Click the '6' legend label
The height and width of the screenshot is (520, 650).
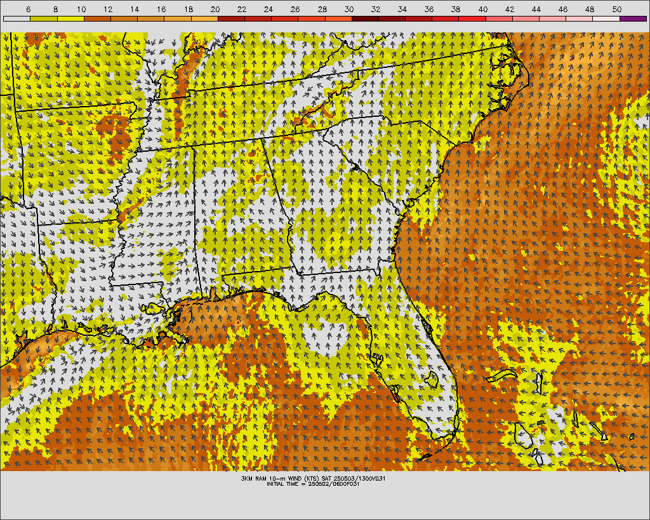click(x=28, y=9)
